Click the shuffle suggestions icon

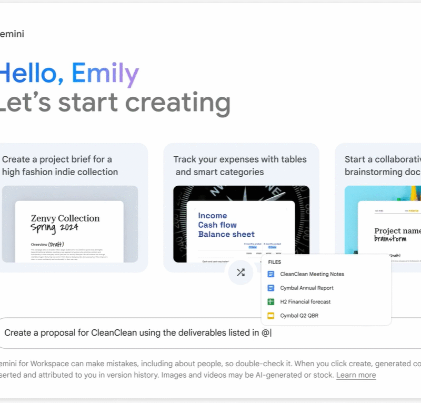pos(240,273)
